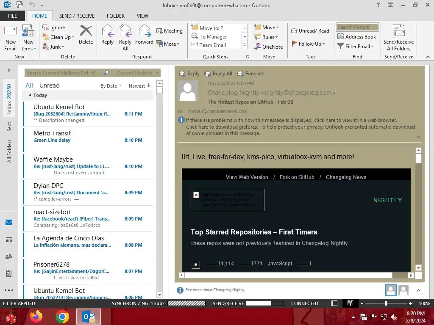The image size is (434, 325).
Task: Switch to the VIEW tab
Action: [x=142, y=16]
